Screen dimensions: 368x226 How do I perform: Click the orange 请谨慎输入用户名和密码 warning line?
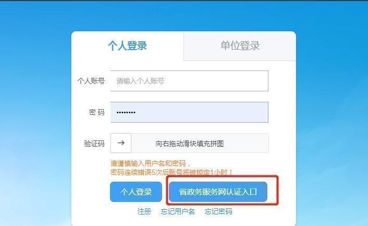[x=151, y=163]
